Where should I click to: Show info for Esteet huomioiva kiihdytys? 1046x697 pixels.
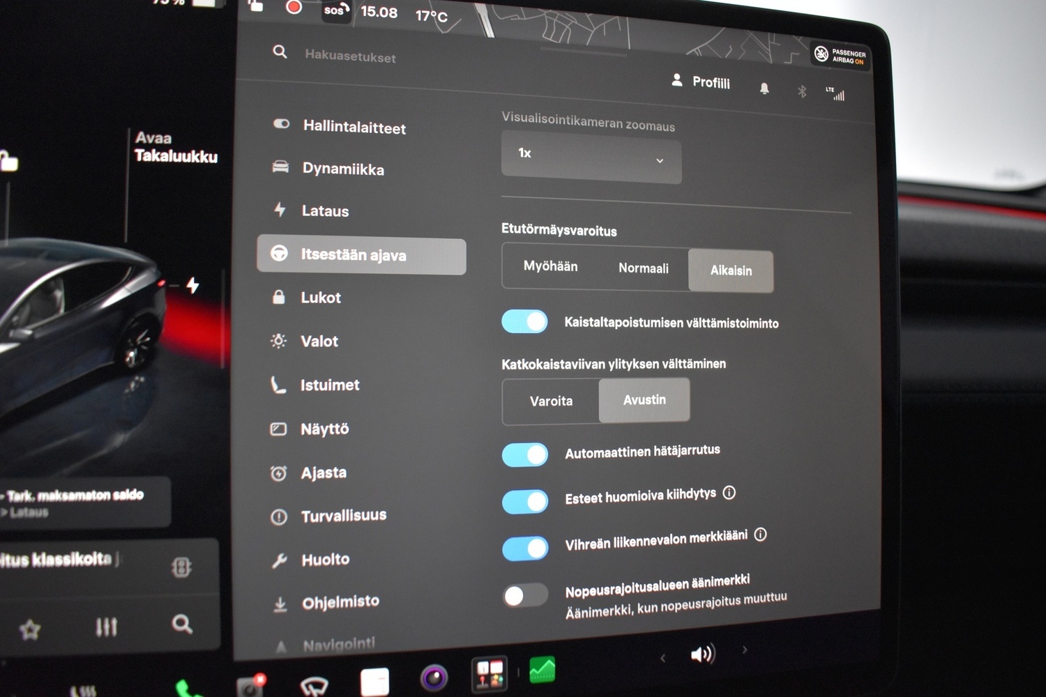click(729, 493)
